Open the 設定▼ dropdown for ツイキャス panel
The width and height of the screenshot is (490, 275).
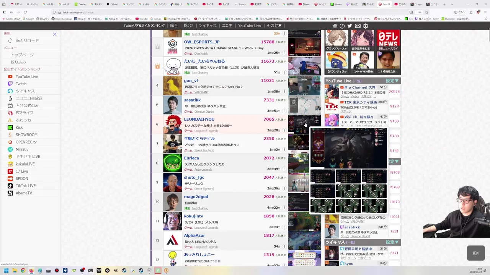392,242
